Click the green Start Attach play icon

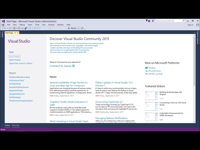(69, 28)
